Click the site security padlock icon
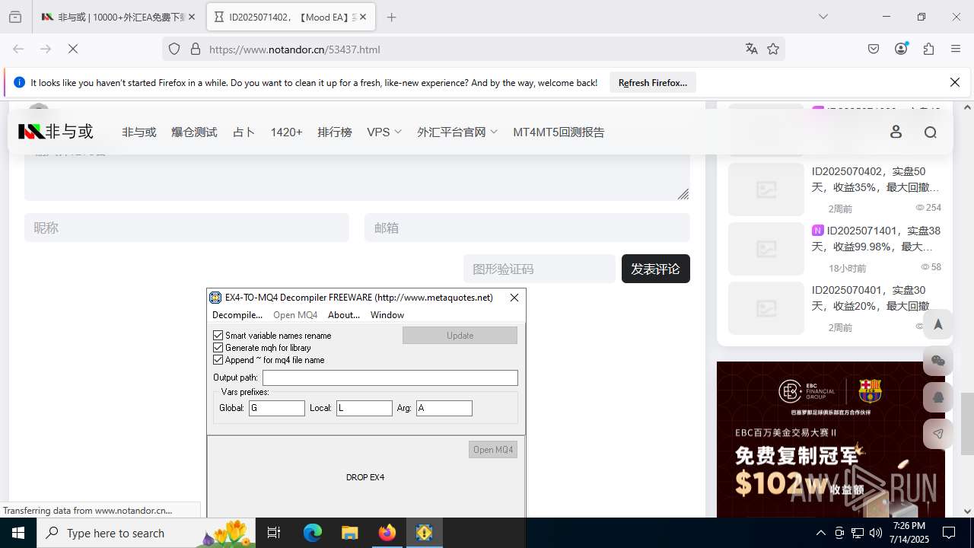 click(x=196, y=49)
